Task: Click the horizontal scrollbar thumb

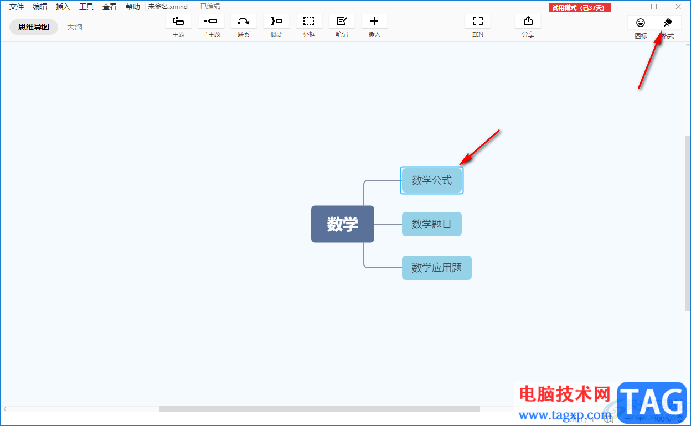Action: [x=319, y=409]
